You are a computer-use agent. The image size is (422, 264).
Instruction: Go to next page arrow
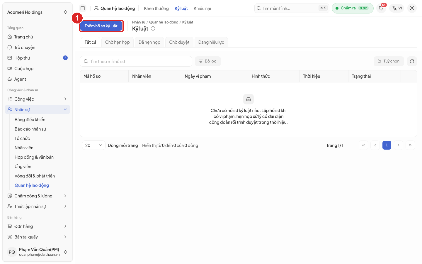(x=399, y=145)
